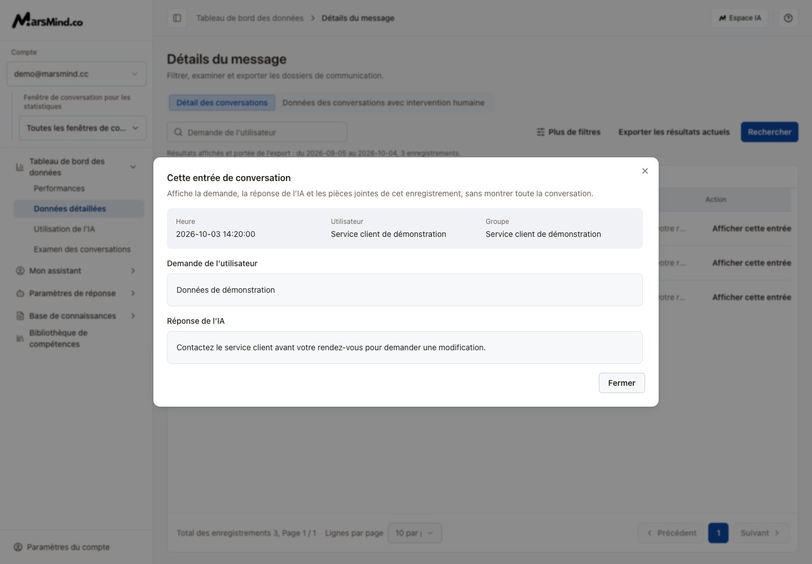Open Paramètres du compte

[x=68, y=547]
